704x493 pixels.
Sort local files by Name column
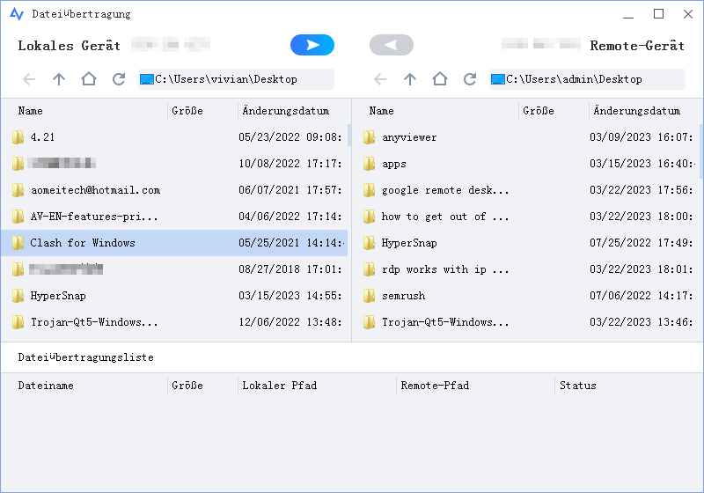click(x=31, y=111)
